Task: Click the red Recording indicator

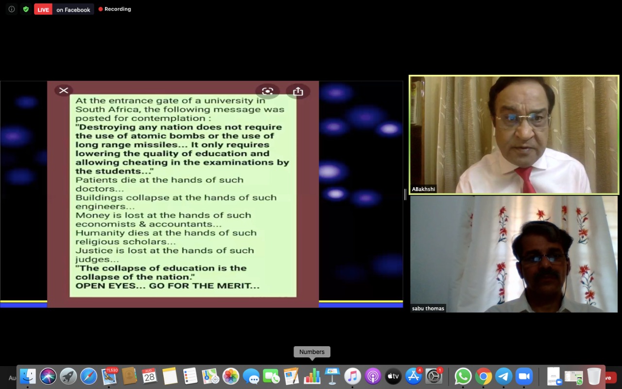Action: [x=115, y=9]
